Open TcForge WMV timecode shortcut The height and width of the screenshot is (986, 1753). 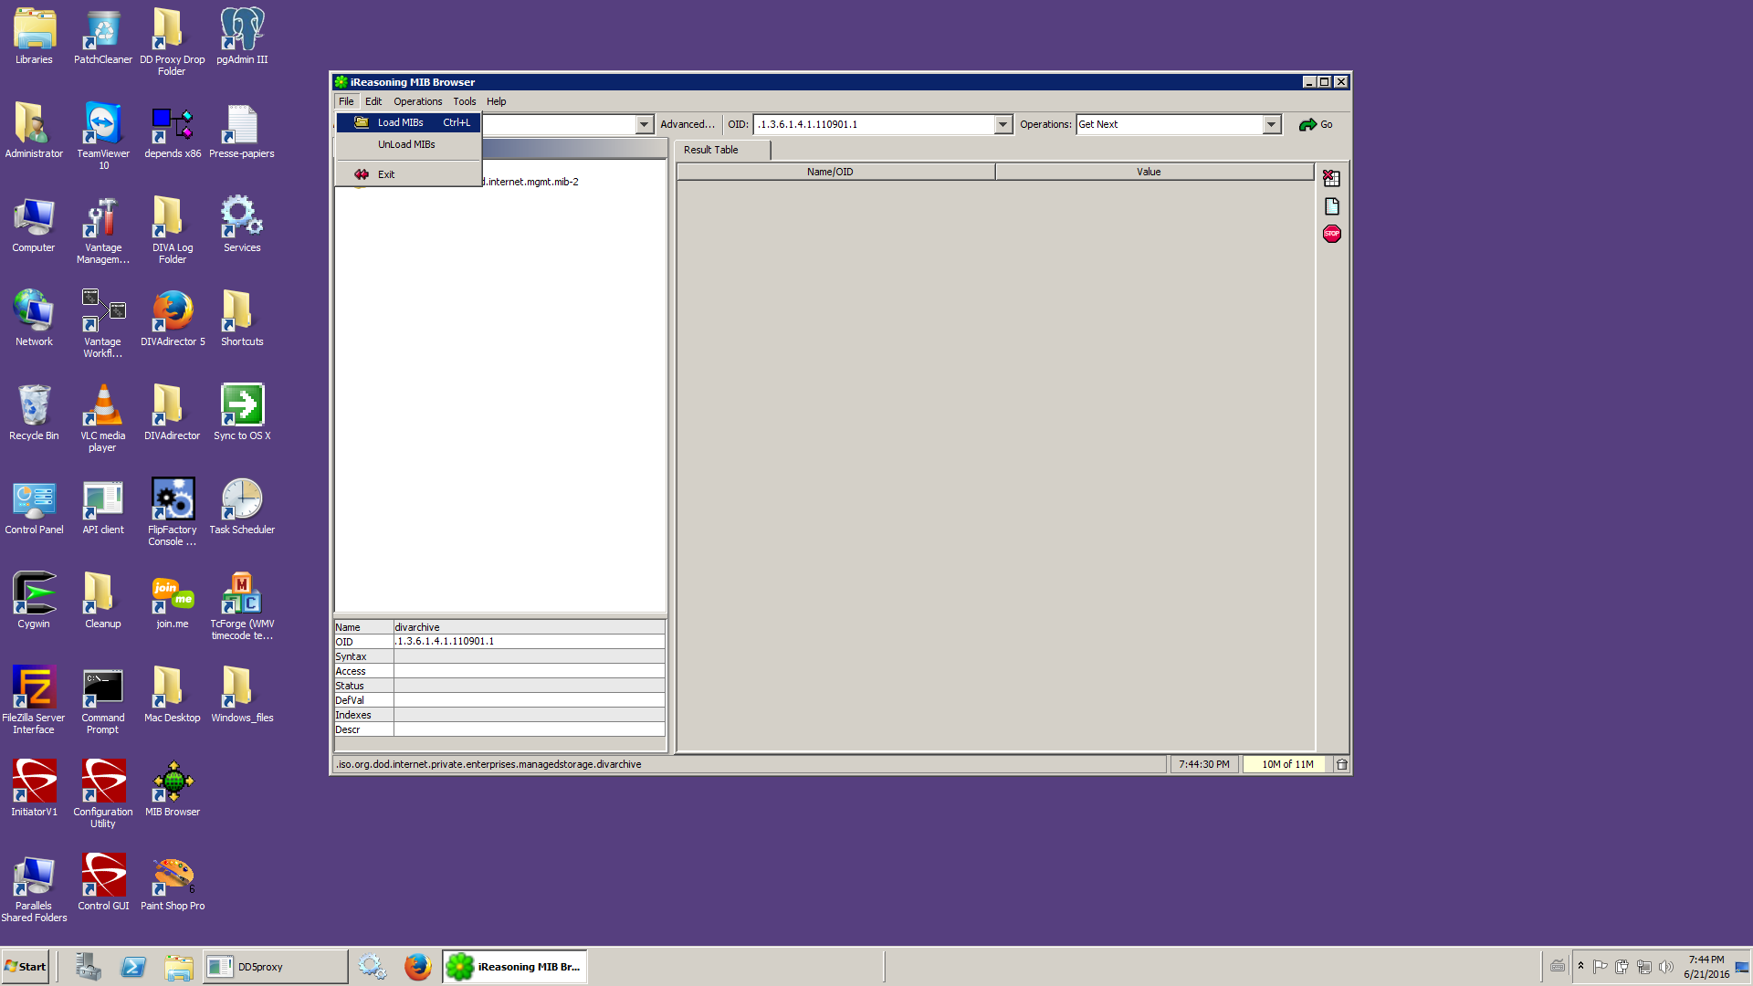242,606
